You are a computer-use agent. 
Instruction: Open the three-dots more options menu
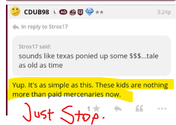[162, 108]
